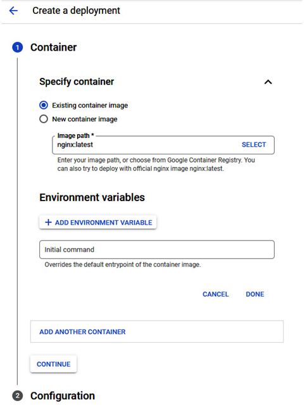
Task: Click the step 2 Configuration number badge
Action: pos(18,396)
